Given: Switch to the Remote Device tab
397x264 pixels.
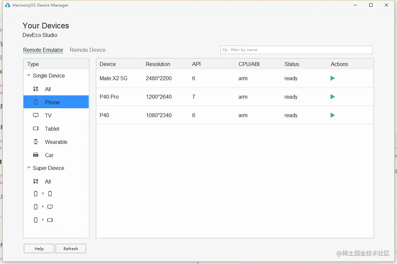Looking at the screenshot, I should [88, 50].
